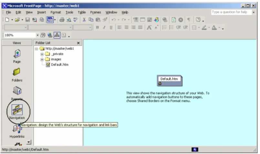The image size is (260, 154).
Task: Click the Refresh page icon
Action: 174,20
